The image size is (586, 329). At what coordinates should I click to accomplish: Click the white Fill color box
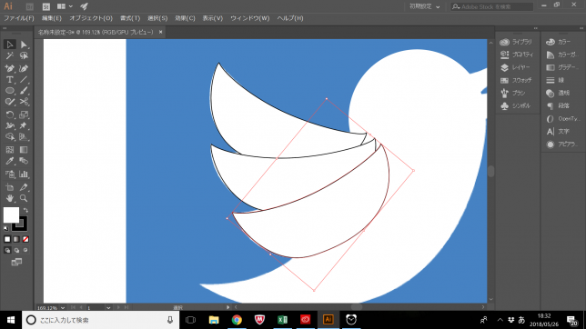click(x=11, y=215)
